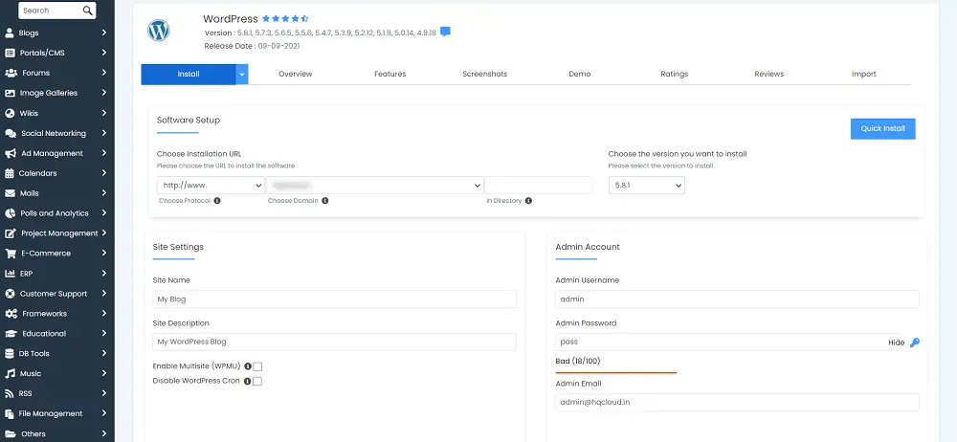Expand the DB Tools category chevron

(104, 353)
